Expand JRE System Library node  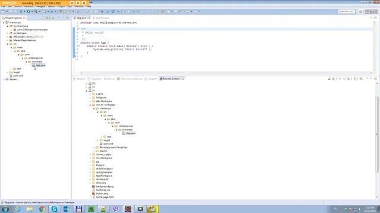click(8, 37)
